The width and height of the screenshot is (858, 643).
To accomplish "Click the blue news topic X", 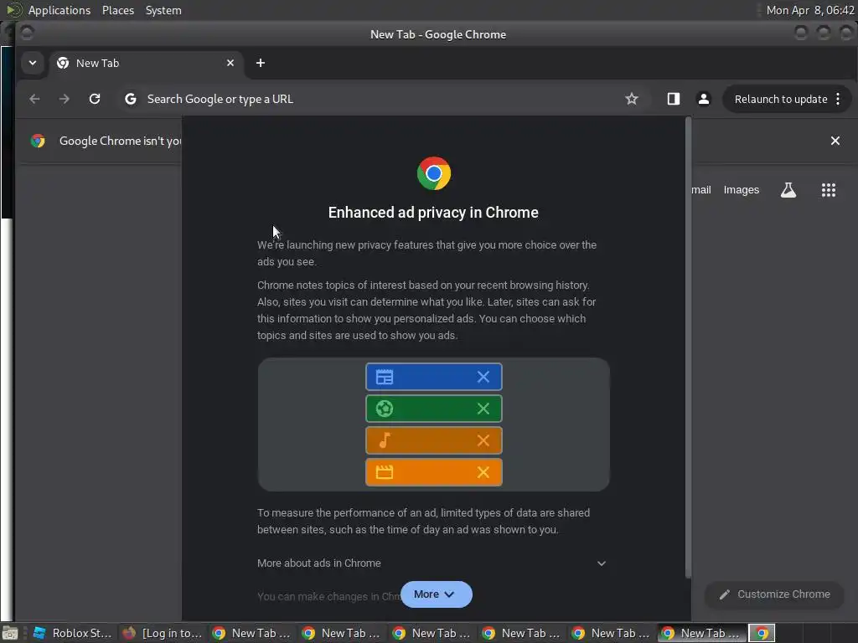I will (483, 377).
